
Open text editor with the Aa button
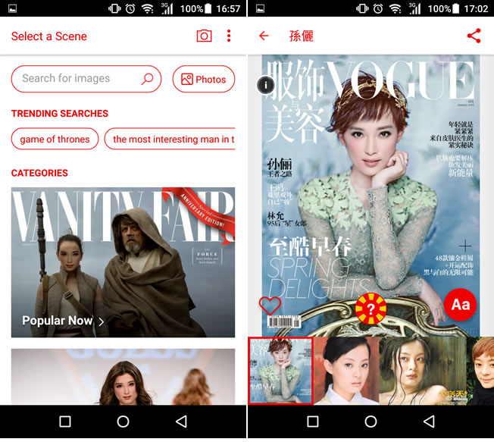[461, 305]
